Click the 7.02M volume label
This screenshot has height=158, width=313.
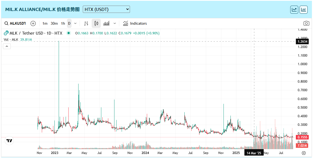click(302, 146)
